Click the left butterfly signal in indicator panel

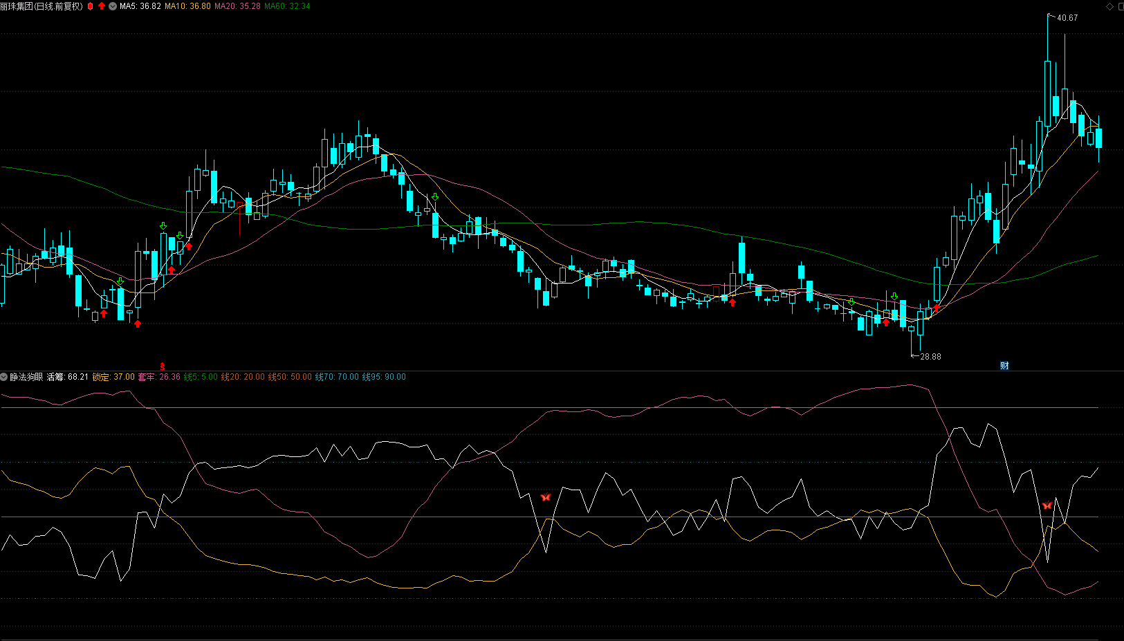coord(546,497)
